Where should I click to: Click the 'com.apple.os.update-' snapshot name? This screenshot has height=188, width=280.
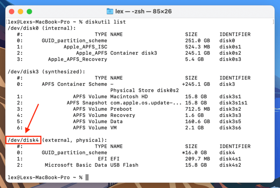tap(145, 103)
